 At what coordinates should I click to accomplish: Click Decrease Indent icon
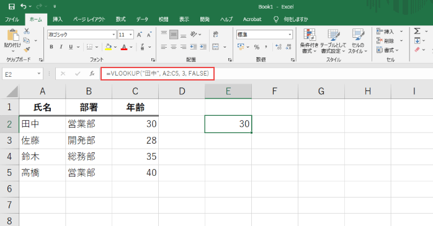pyautogui.click(x=194, y=47)
